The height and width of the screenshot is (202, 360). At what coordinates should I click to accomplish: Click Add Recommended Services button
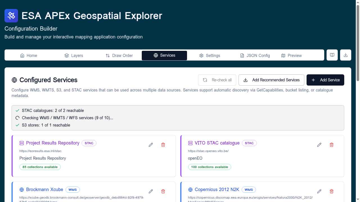271,80
